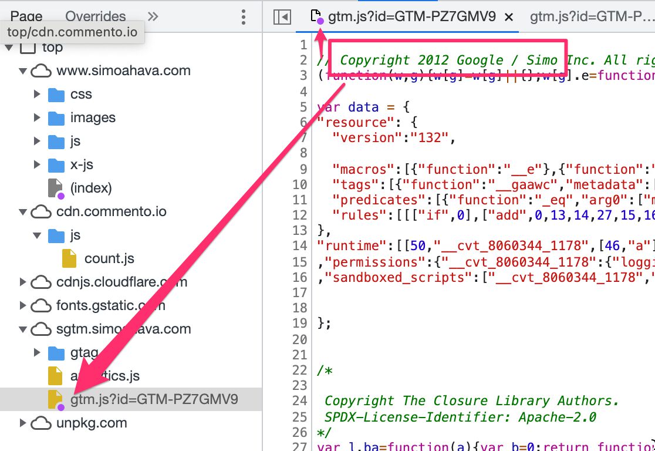Switch to the second gtm.js tab
655x451 pixels.
coord(592,16)
